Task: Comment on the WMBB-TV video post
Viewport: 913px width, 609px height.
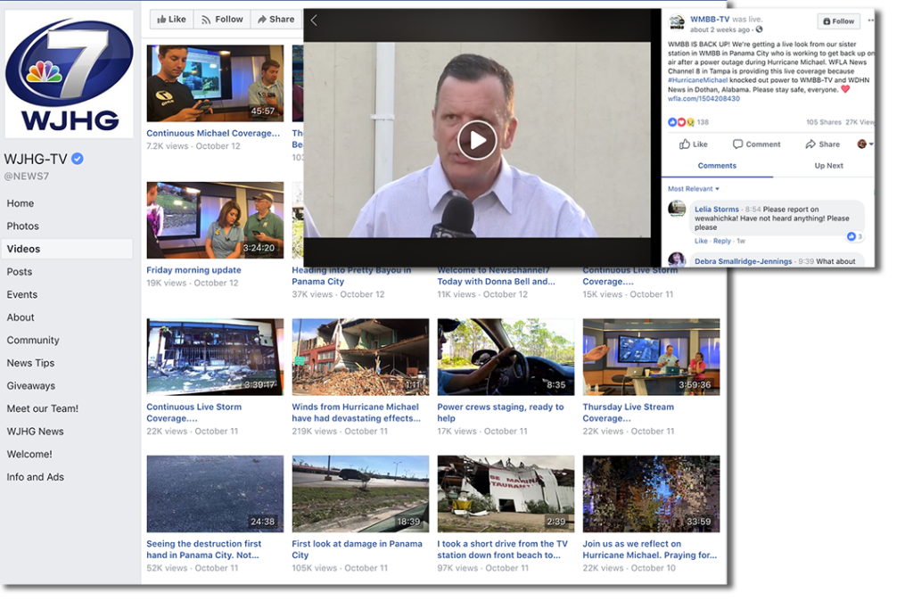Action: coord(756,144)
